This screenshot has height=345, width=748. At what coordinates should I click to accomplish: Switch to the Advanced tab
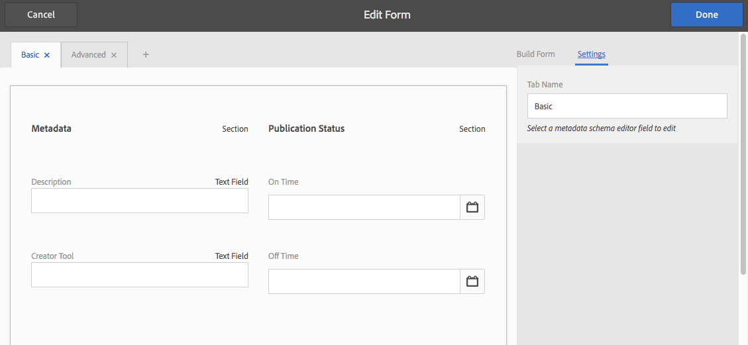coord(88,55)
